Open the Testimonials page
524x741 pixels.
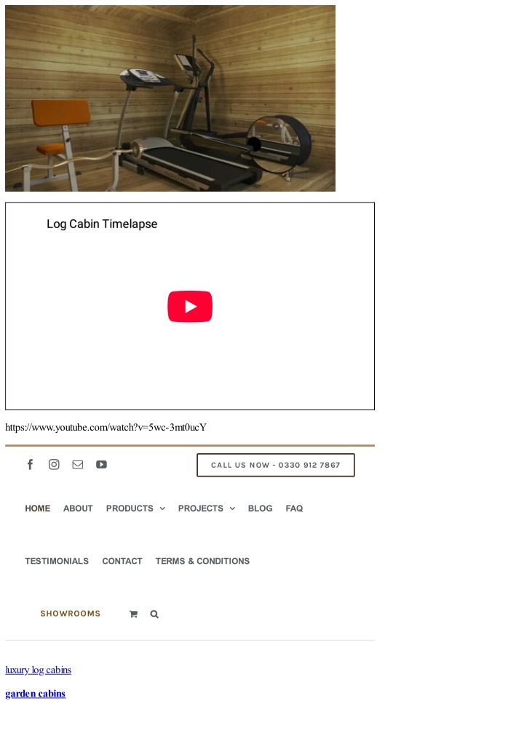tap(57, 561)
